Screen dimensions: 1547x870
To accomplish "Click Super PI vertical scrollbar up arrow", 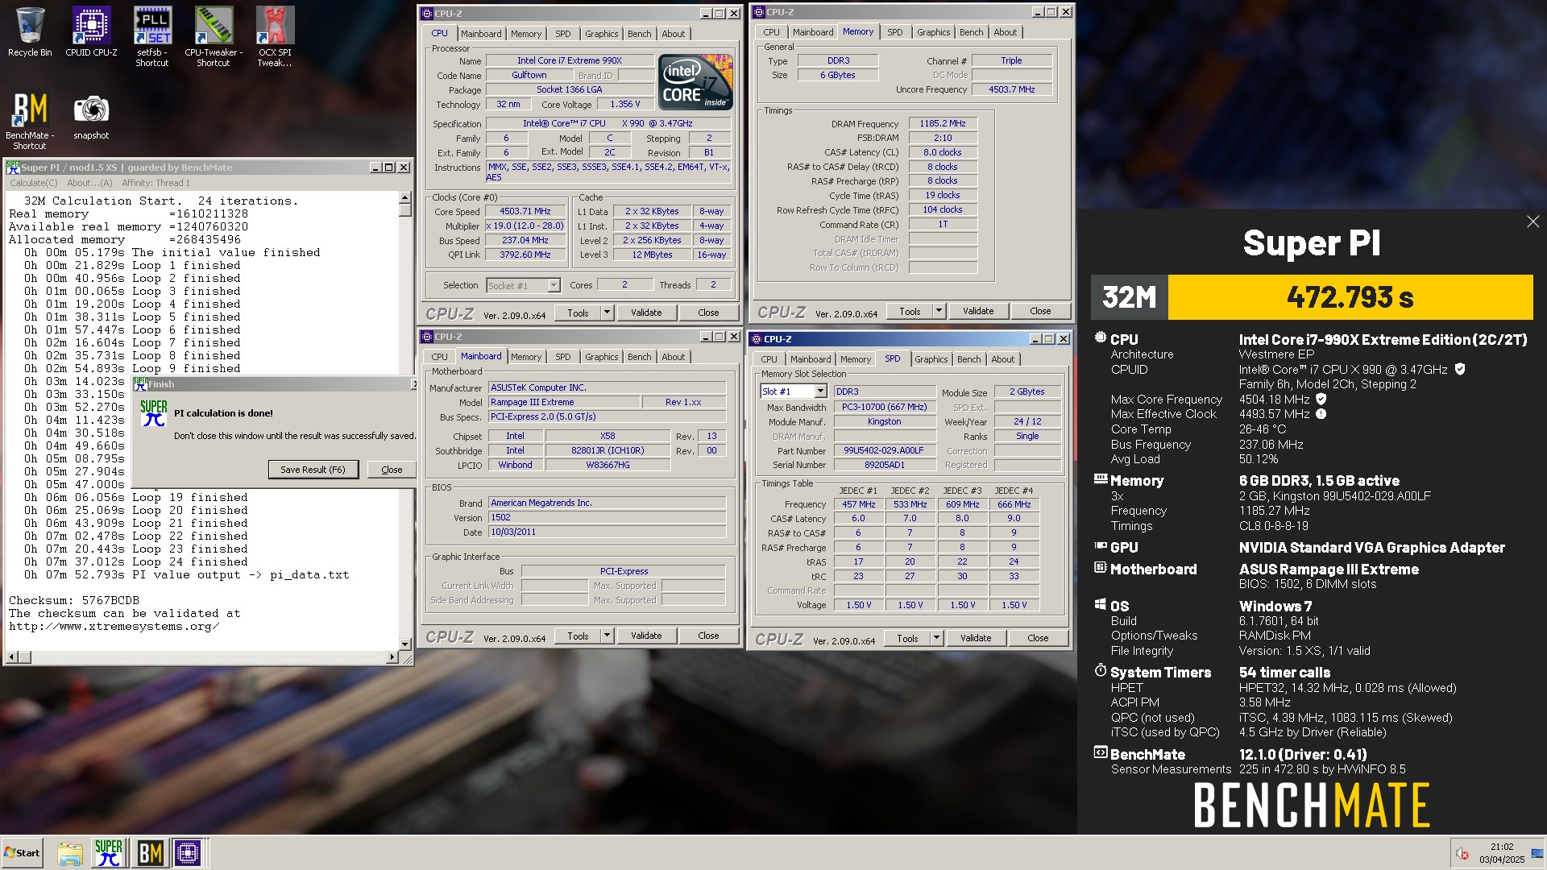I will click(x=404, y=198).
